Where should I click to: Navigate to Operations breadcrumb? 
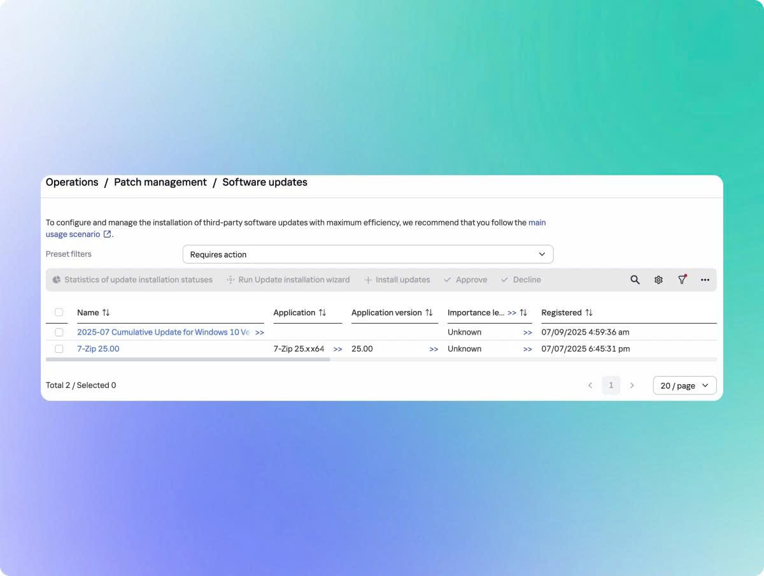72,182
